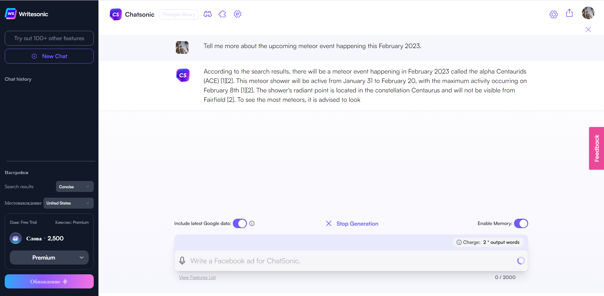Viewport: 604px width, 296px height.
Task: Click the Chatsonic CS logo in header
Action: click(116, 14)
